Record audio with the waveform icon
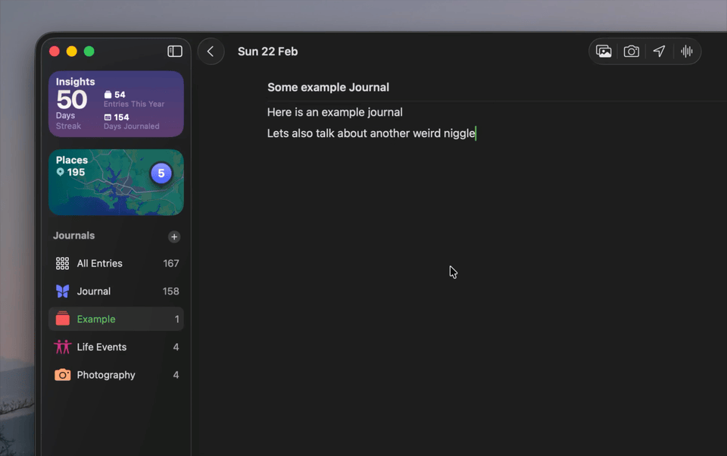The width and height of the screenshot is (727, 456). pos(686,51)
